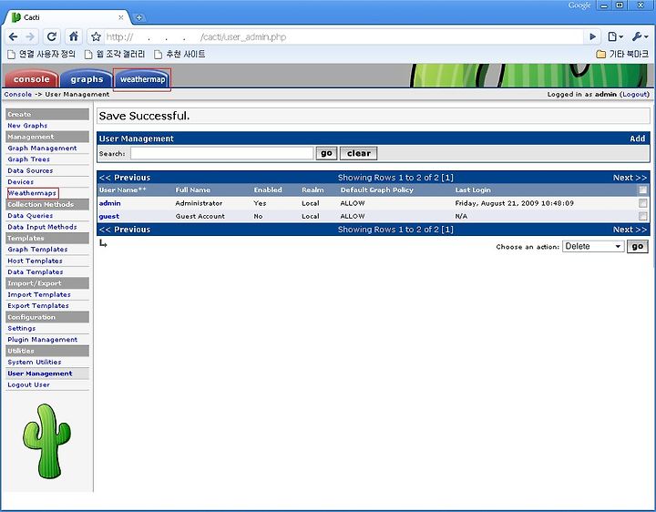Viewport: 656px width, 512px height.
Task: Open the page menu icon
Action: click(615, 36)
